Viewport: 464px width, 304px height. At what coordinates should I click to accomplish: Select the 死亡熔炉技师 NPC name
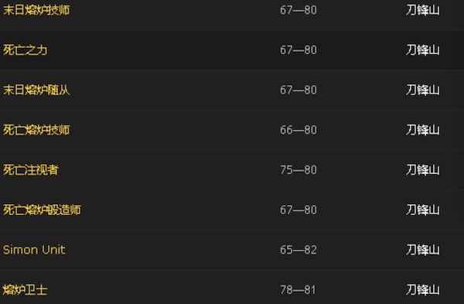pos(36,130)
